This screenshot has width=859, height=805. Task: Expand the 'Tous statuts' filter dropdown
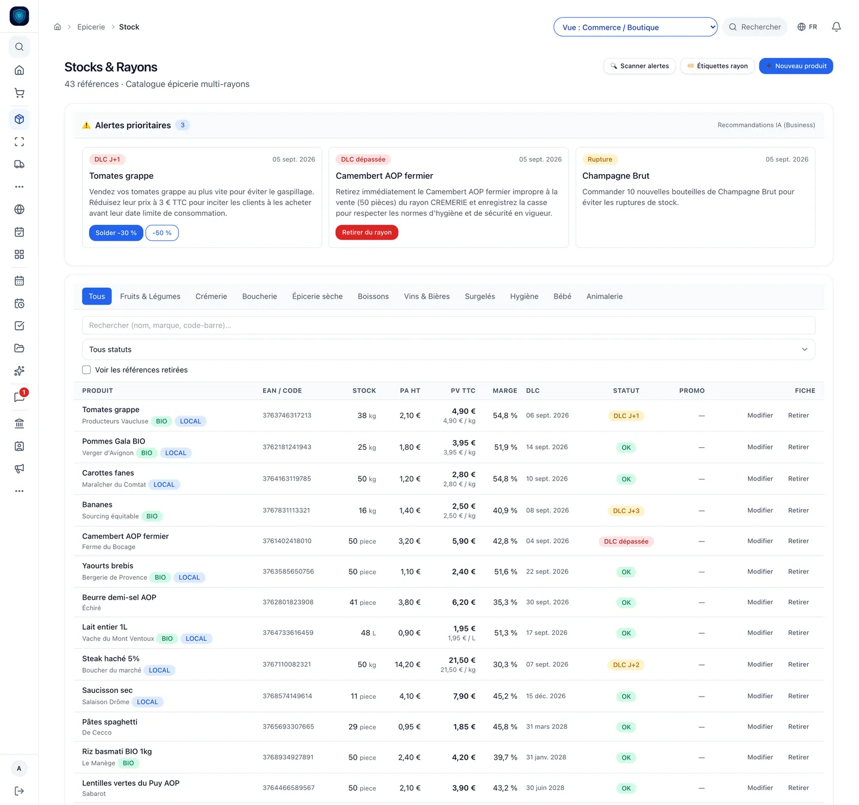point(449,349)
